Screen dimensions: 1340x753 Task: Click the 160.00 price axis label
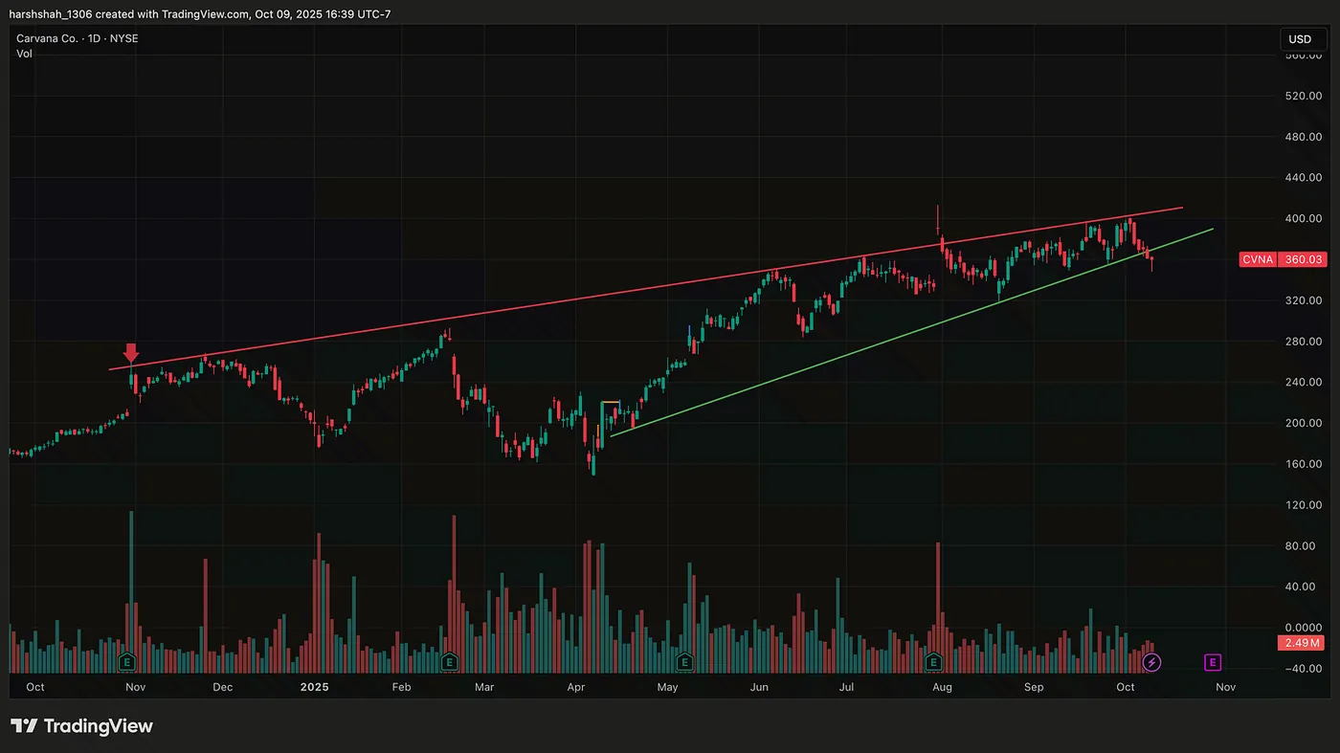click(x=1304, y=465)
